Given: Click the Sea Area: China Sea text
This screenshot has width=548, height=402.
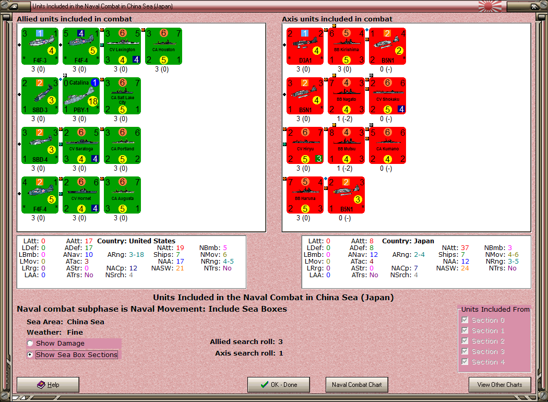Looking at the screenshot, I should coord(65,322).
